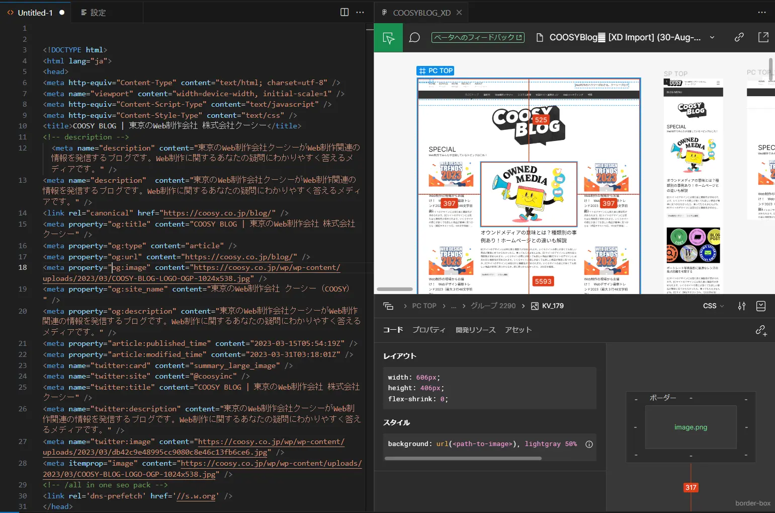Copy the share link icon

point(739,37)
